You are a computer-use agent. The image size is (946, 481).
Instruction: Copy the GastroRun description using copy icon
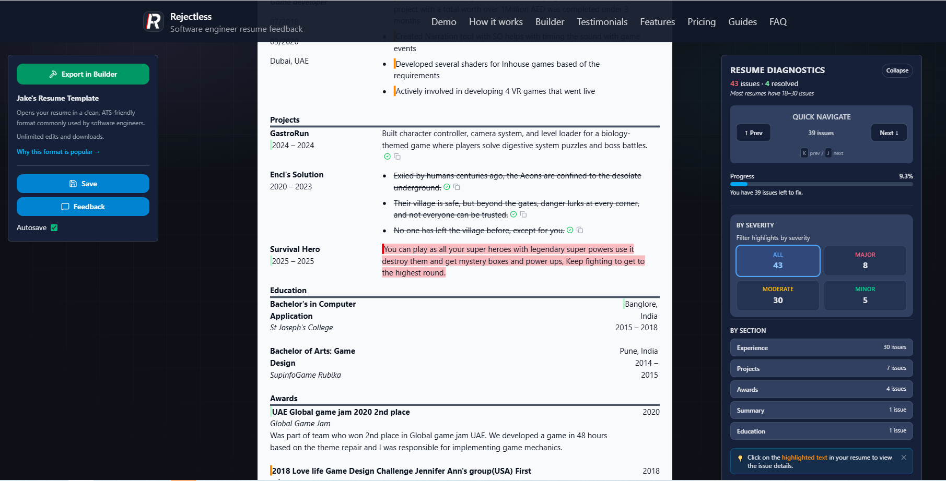pyautogui.click(x=397, y=157)
